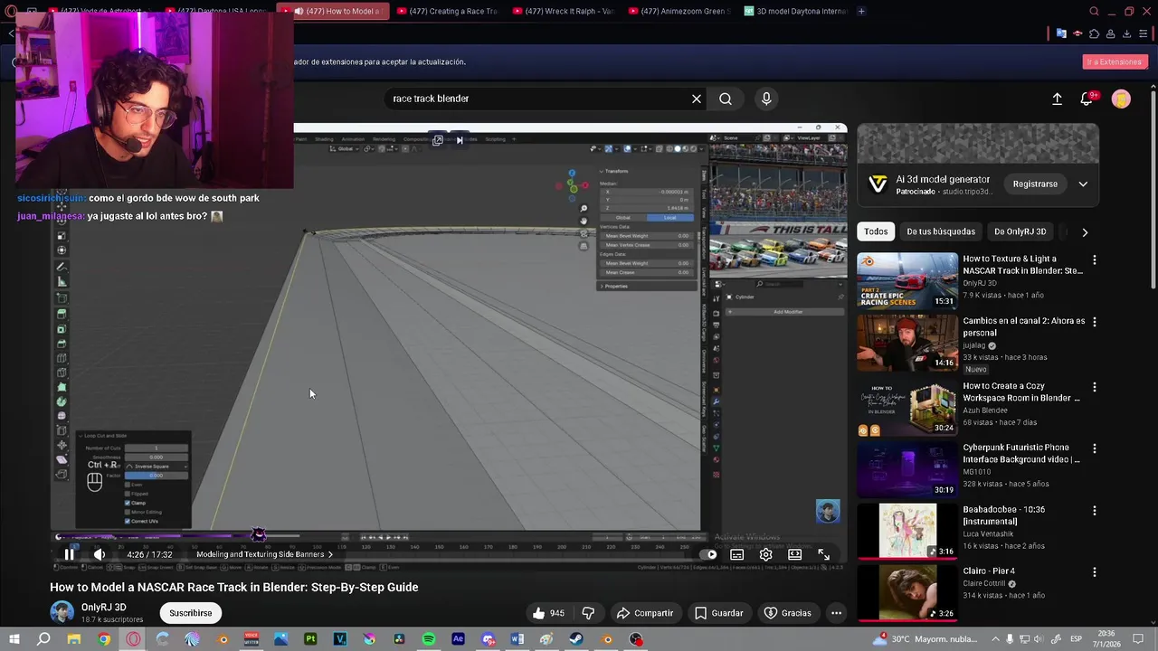Open the OnlyRJ 3D channel link

[104, 608]
